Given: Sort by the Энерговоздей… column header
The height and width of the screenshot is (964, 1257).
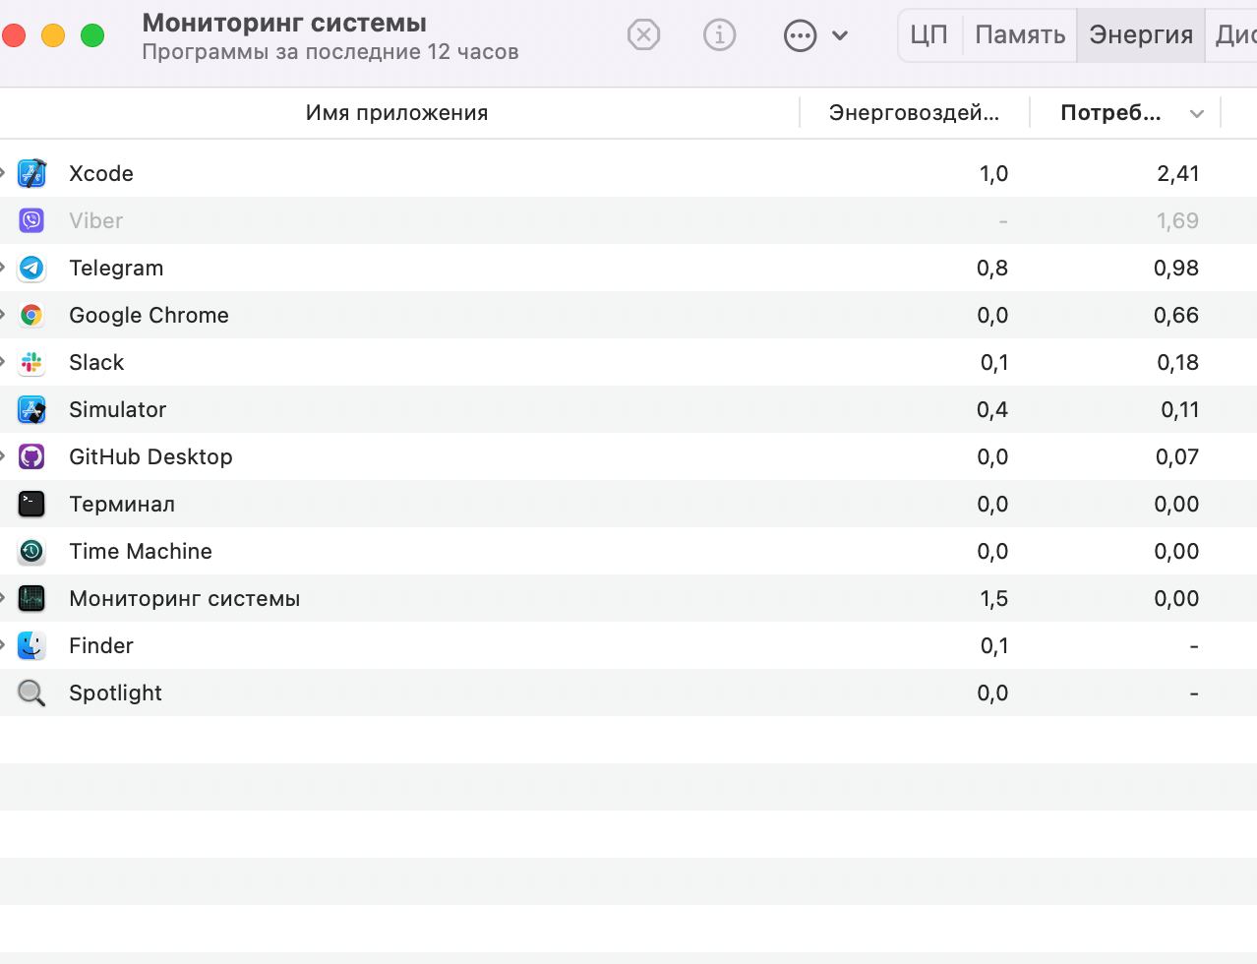Looking at the screenshot, I should pyautogui.click(x=915, y=113).
